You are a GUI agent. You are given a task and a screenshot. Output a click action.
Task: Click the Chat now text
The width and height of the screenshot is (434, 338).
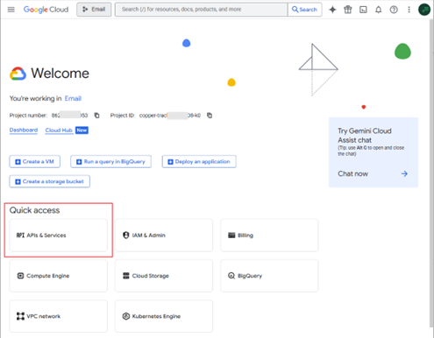point(352,174)
